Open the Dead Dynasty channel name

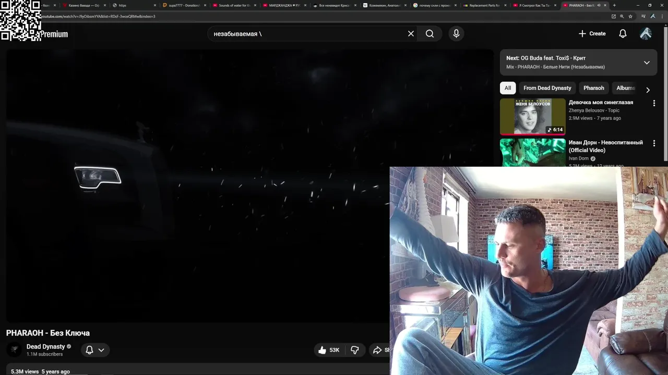pyautogui.click(x=46, y=346)
